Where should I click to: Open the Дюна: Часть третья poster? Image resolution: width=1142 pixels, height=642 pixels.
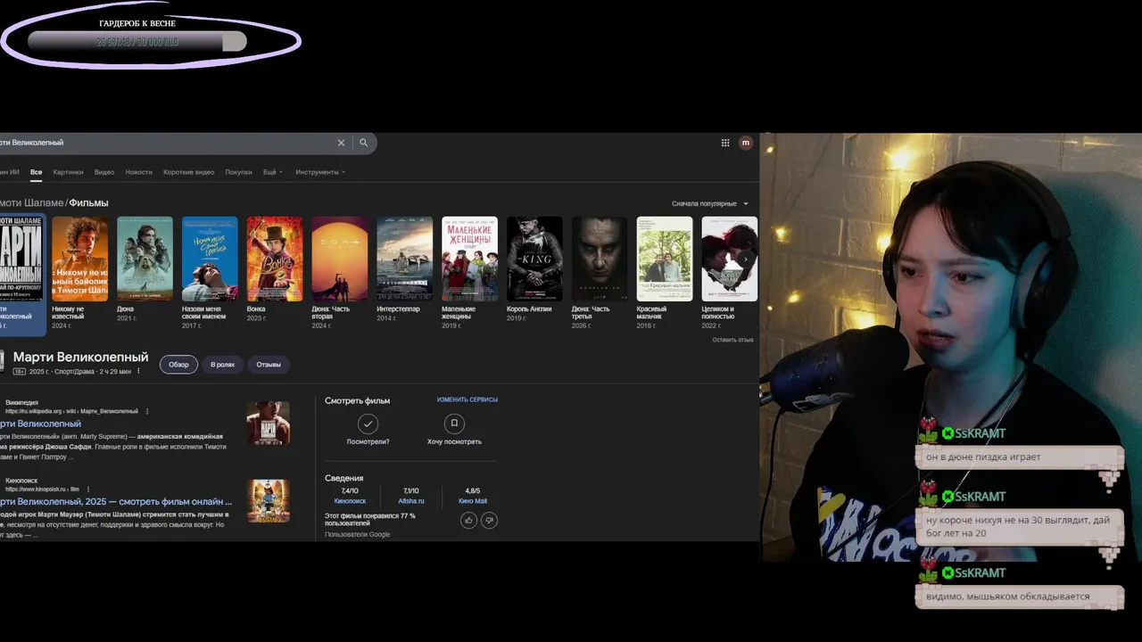tap(600, 259)
